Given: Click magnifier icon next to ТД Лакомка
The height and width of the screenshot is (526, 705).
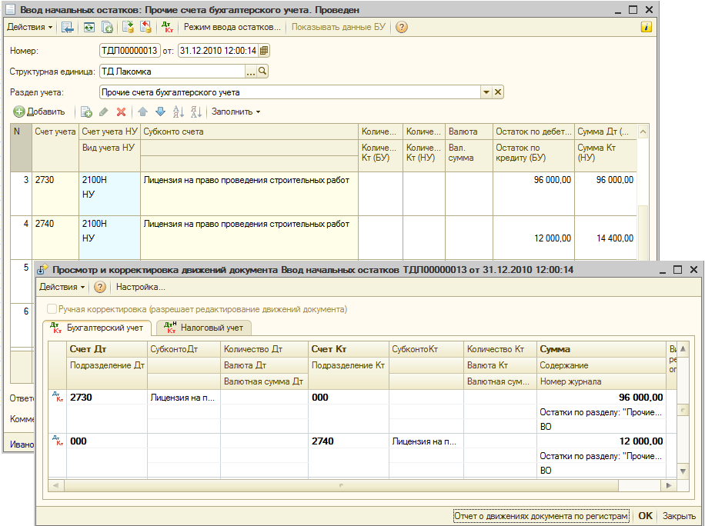Looking at the screenshot, I should click(262, 72).
